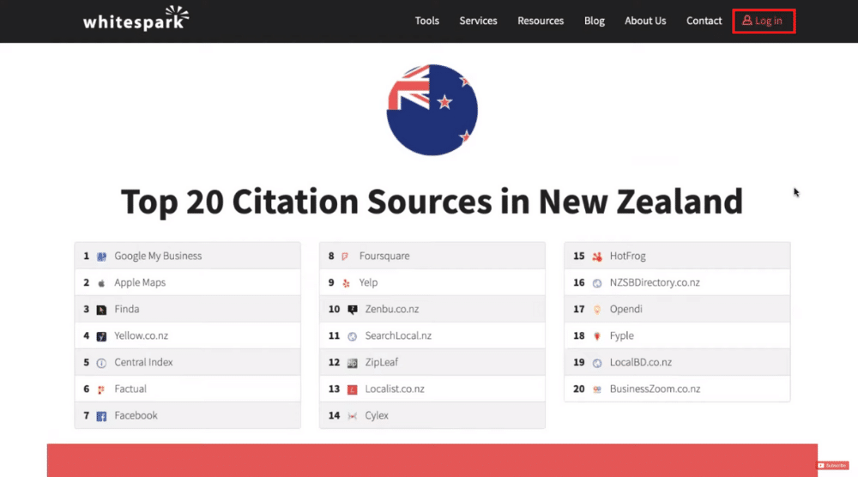This screenshot has width=858, height=477.
Task: Click the Localist.co.nz red icon
Action: point(353,389)
